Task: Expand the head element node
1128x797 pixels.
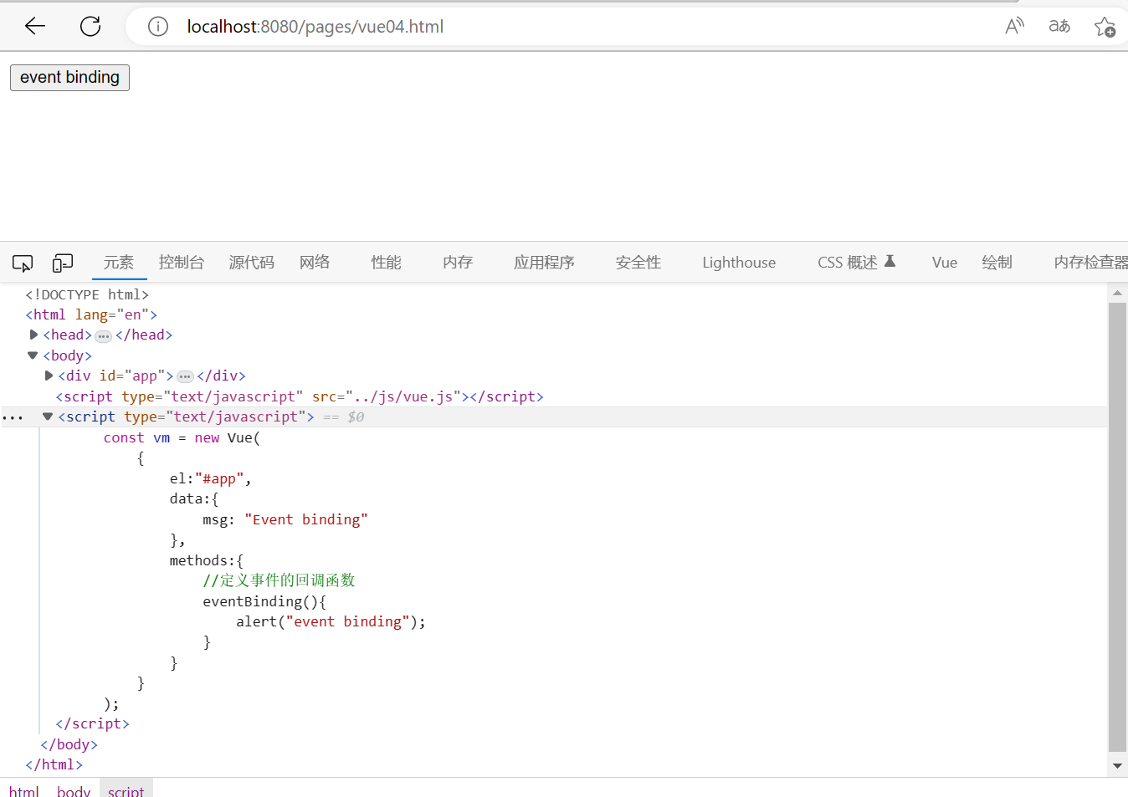Action: tap(33, 334)
